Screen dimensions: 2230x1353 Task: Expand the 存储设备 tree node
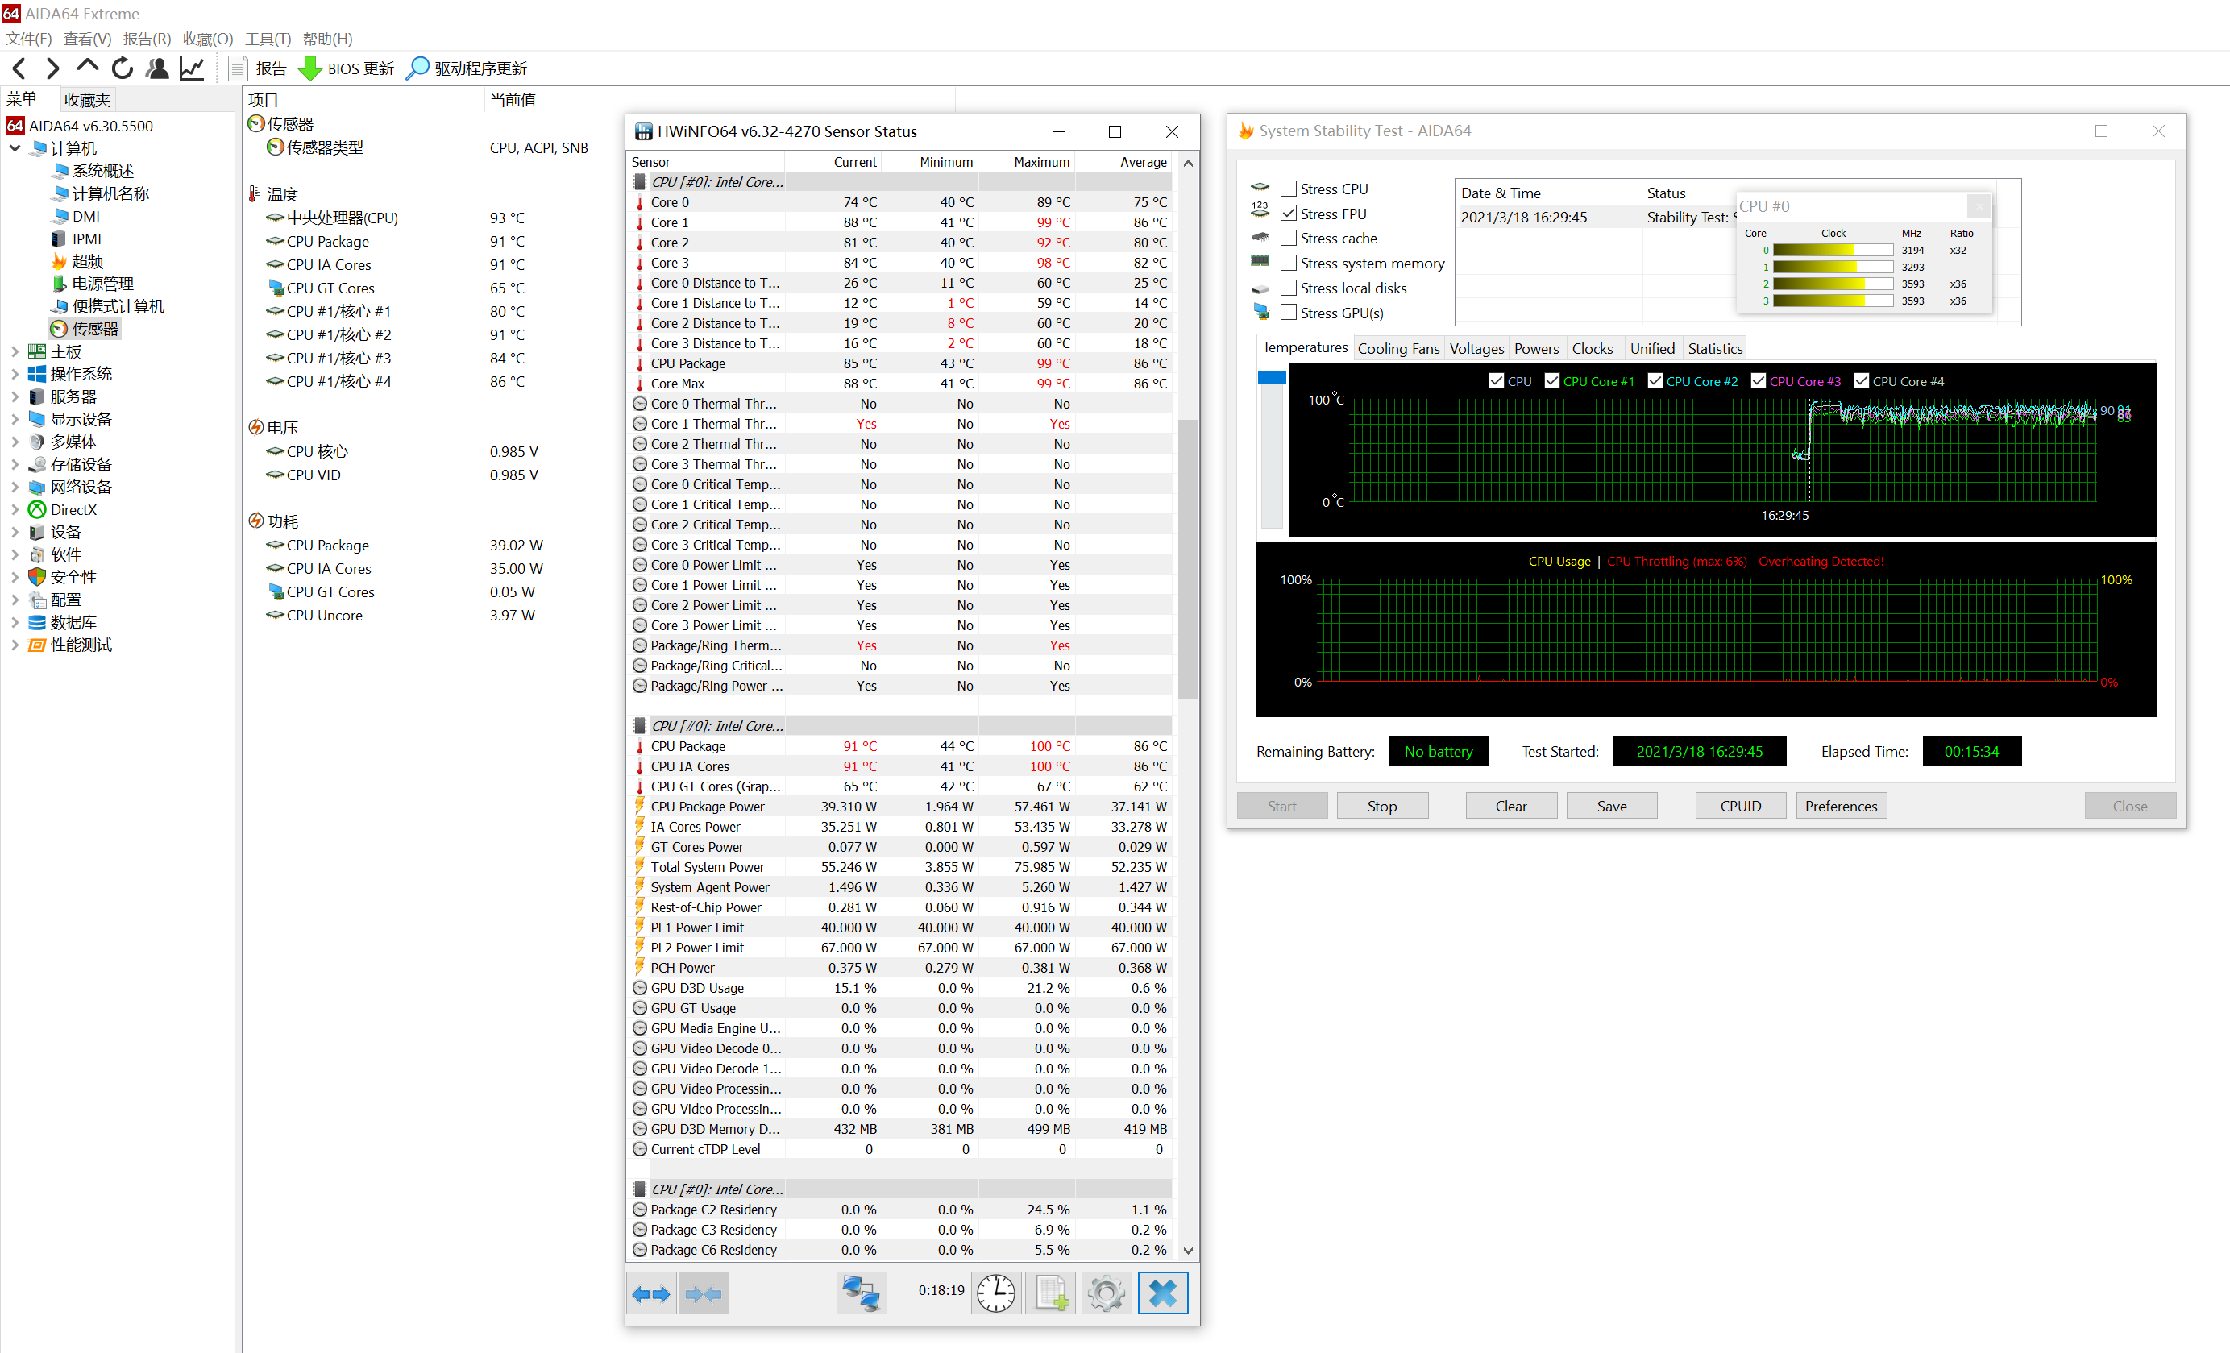click(x=15, y=464)
